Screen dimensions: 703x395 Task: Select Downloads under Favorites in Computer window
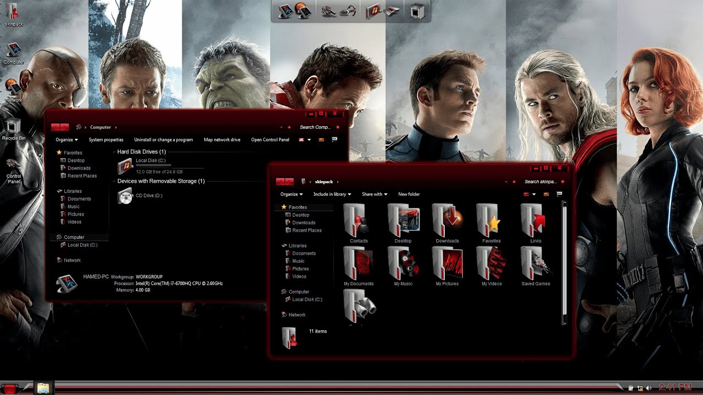[x=75, y=168]
